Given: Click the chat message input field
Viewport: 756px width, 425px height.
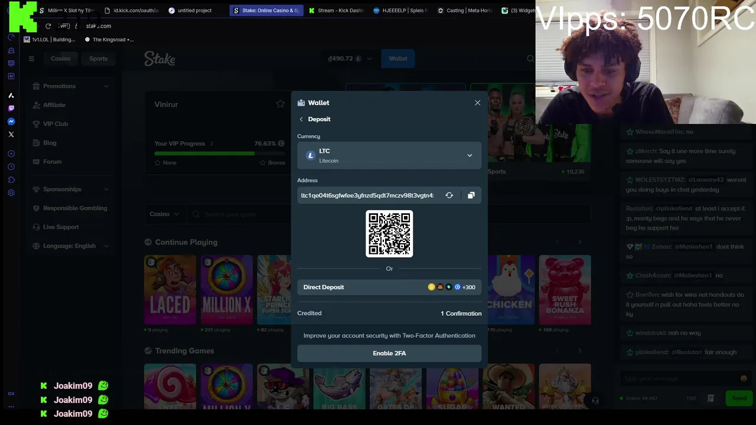Looking at the screenshot, I should (x=679, y=379).
